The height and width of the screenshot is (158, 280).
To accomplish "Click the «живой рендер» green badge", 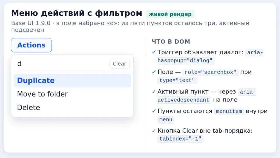I will click(x=170, y=14).
